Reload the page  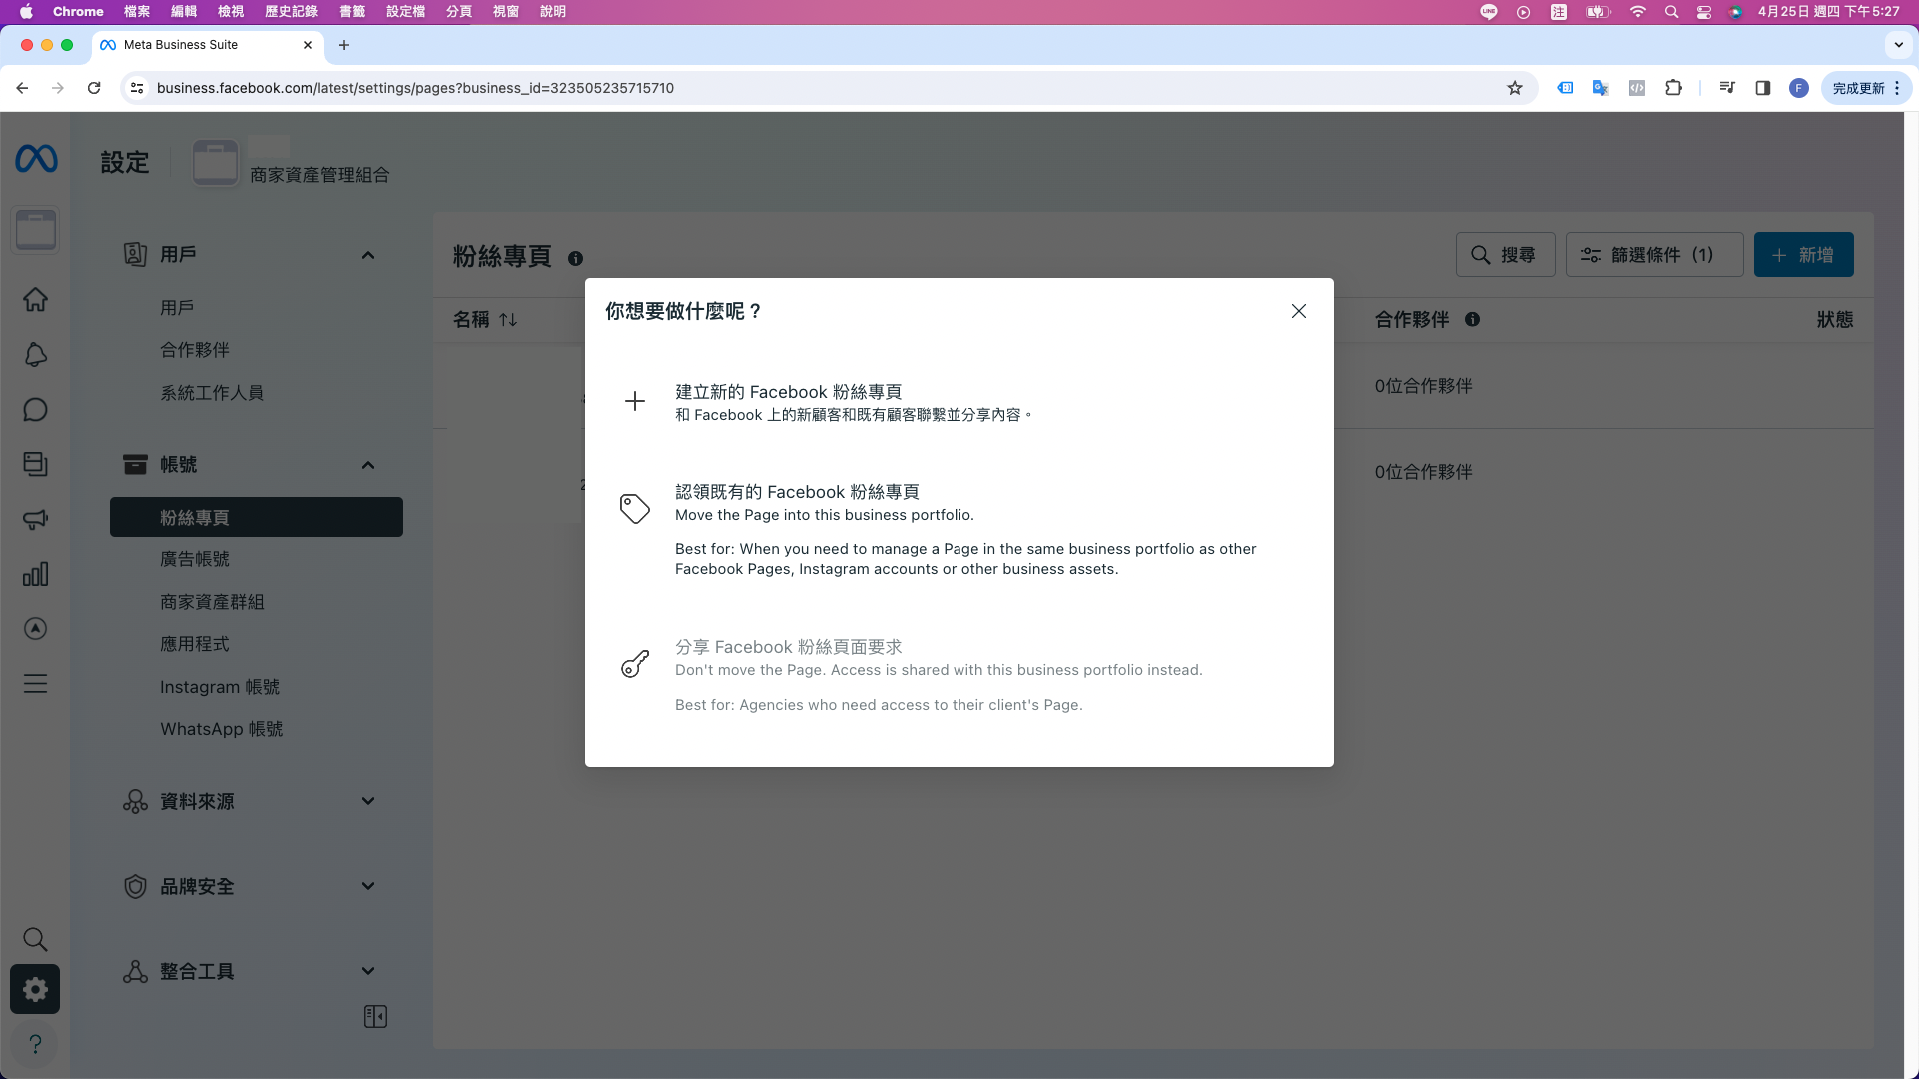(94, 88)
